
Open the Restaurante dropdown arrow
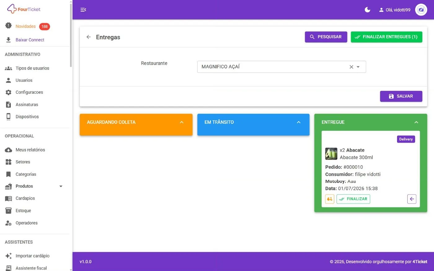click(358, 67)
